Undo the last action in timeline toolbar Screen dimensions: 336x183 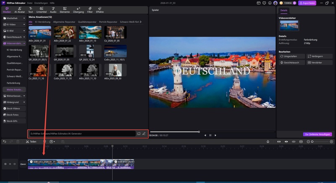(x=5, y=142)
